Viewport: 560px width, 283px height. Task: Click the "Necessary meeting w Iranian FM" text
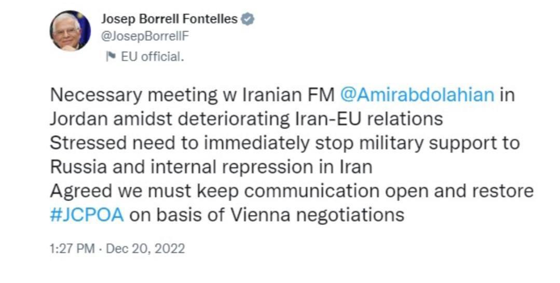click(x=193, y=95)
